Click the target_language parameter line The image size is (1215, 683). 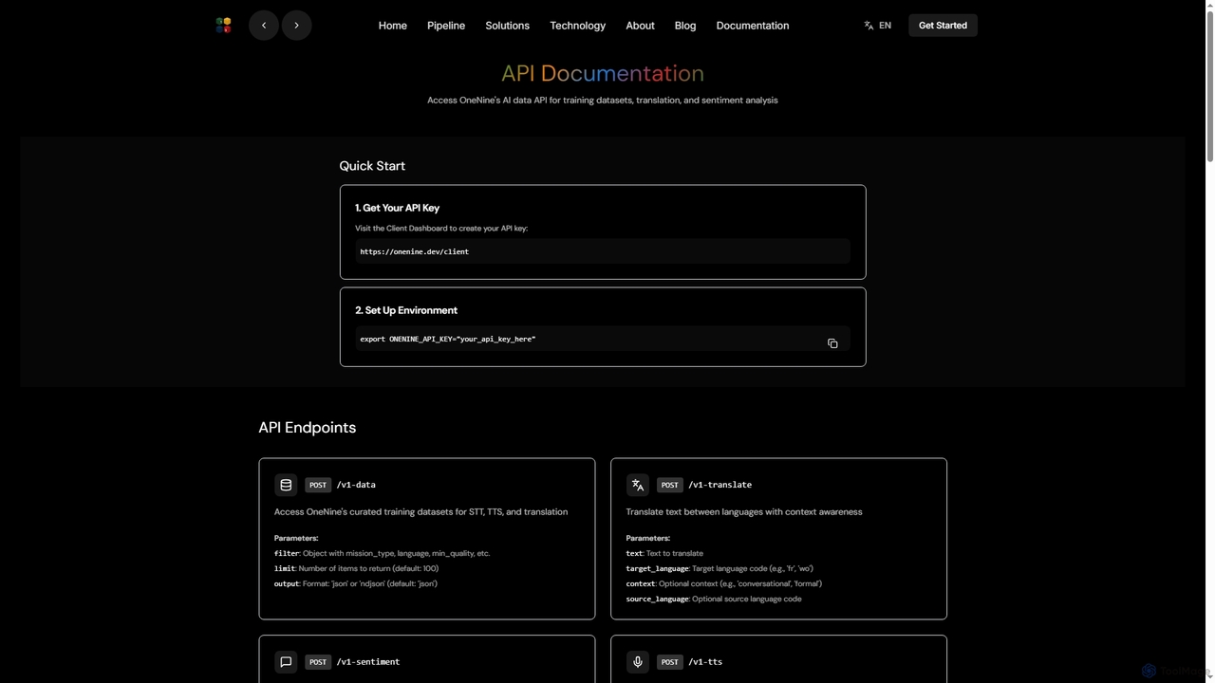(720, 568)
